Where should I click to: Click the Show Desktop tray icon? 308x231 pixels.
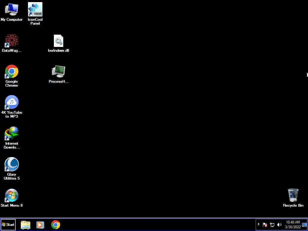(x=304, y=224)
